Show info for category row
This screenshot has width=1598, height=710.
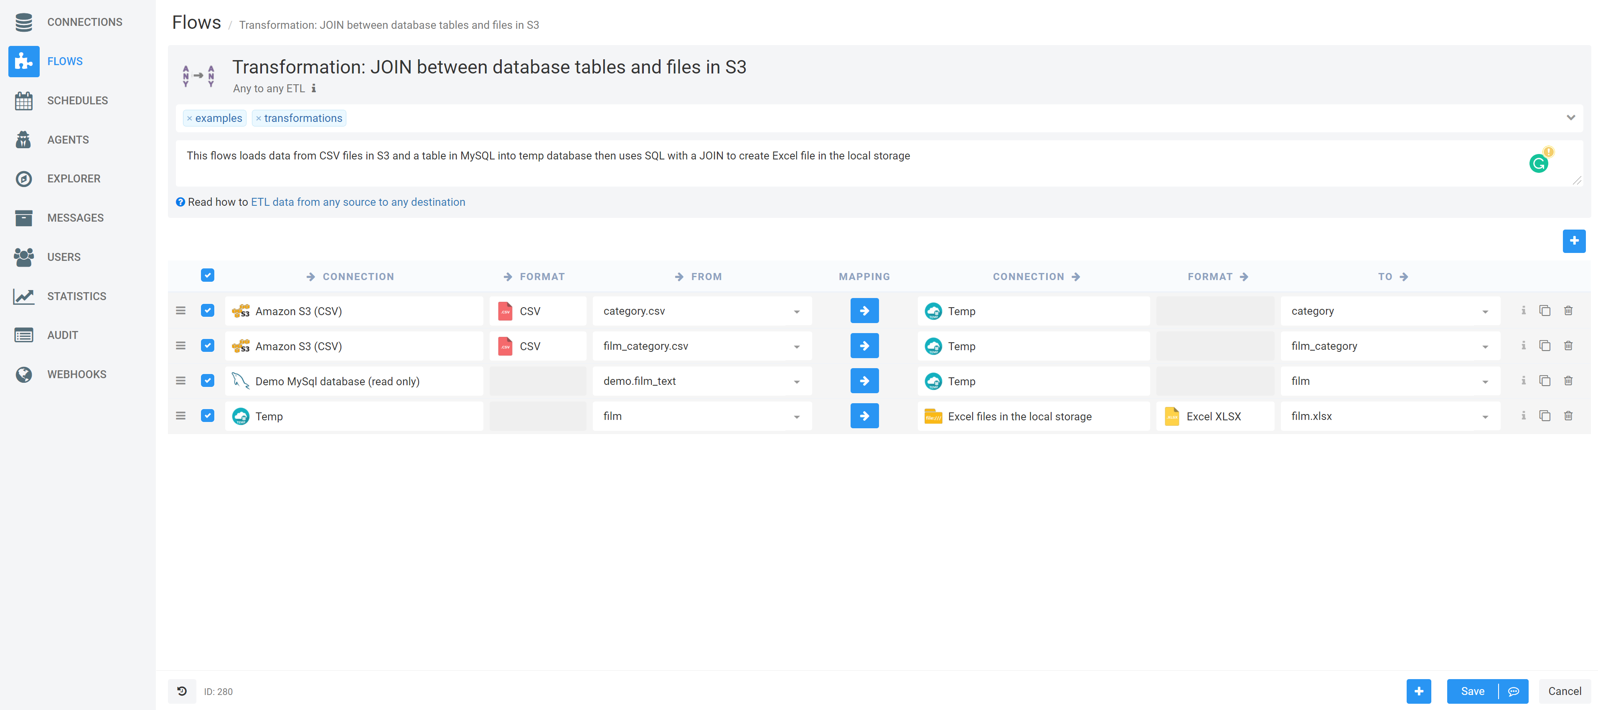tap(1523, 311)
